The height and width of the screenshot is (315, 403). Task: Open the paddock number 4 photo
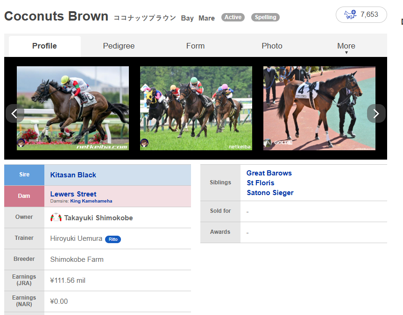point(319,108)
